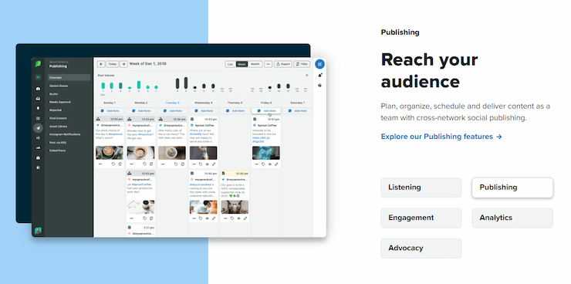The height and width of the screenshot is (284, 571).
Task: Preview Friday 12:01 pm post eye icon
Action: [x=270, y=164]
